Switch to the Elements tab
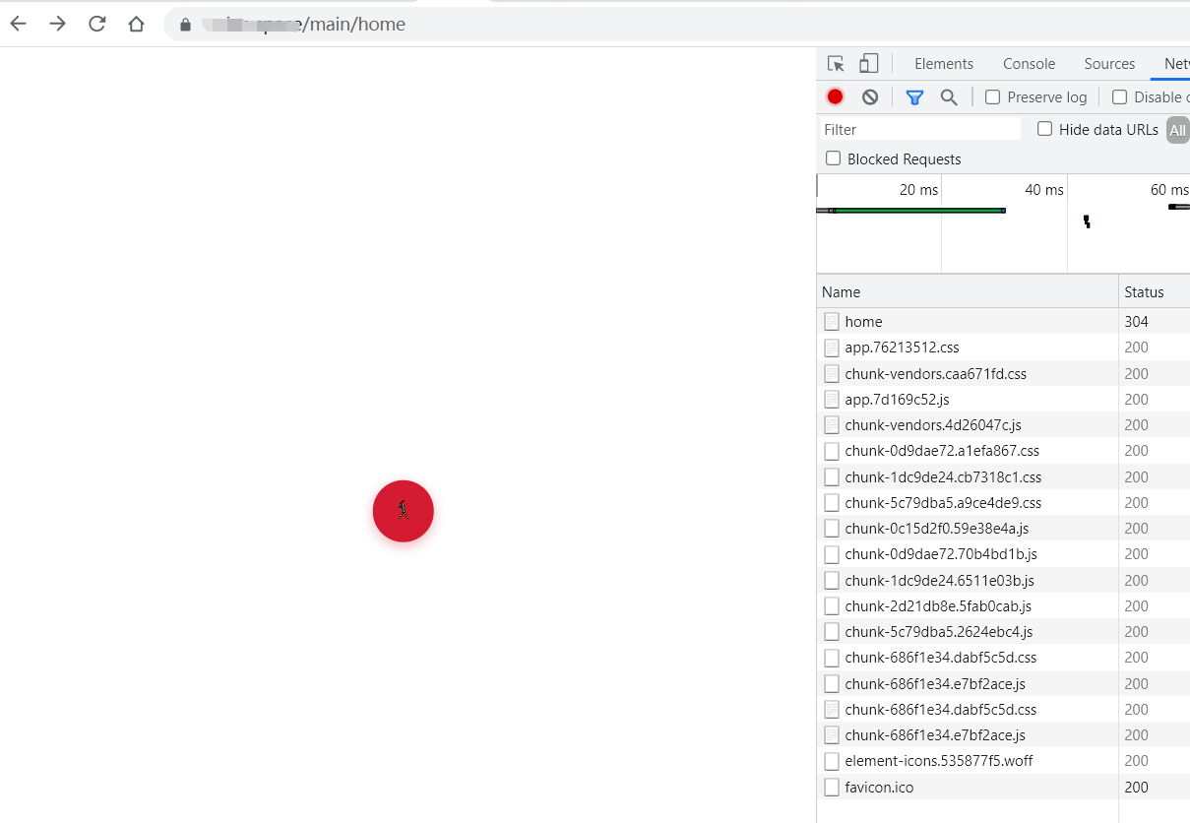 click(944, 64)
